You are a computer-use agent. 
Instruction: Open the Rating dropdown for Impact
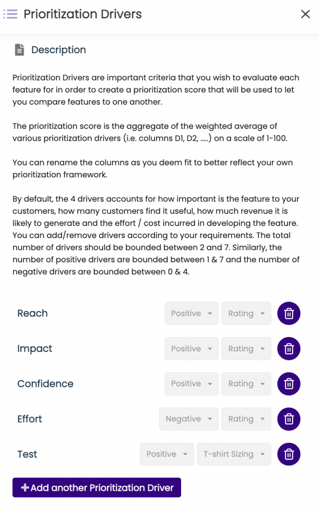click(246, 349)
